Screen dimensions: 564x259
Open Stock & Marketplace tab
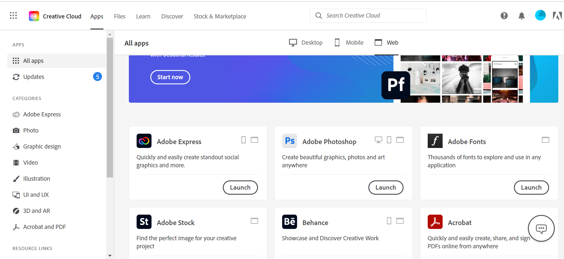coord(220,16)
